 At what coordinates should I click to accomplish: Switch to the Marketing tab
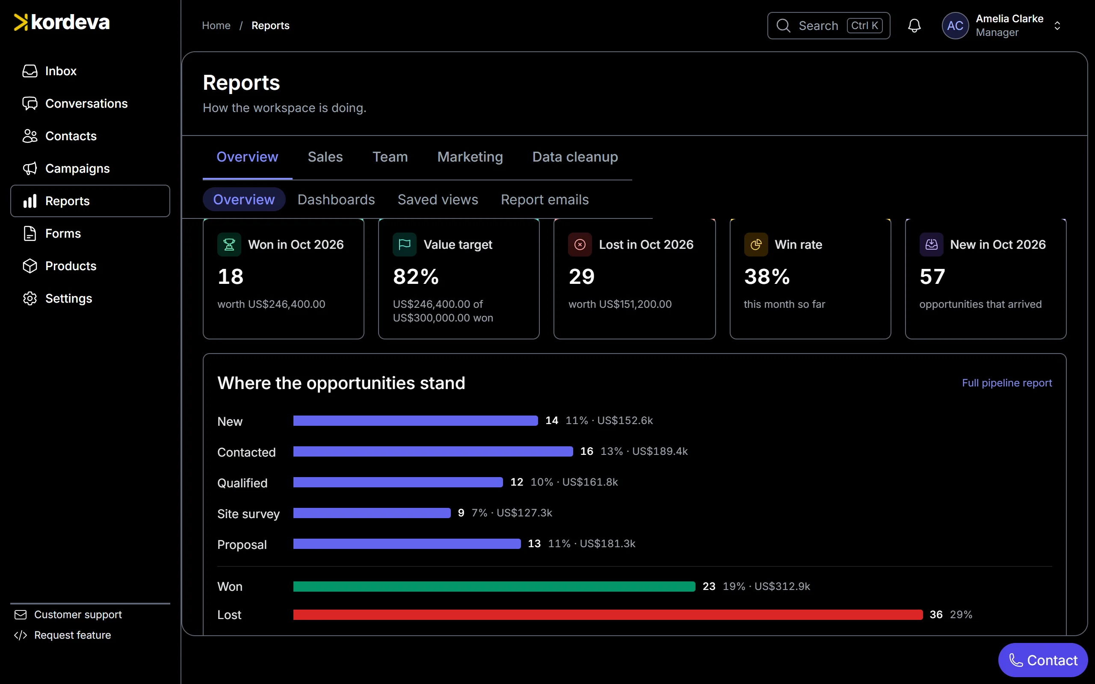pyautogui.click(x=470, y=157)
